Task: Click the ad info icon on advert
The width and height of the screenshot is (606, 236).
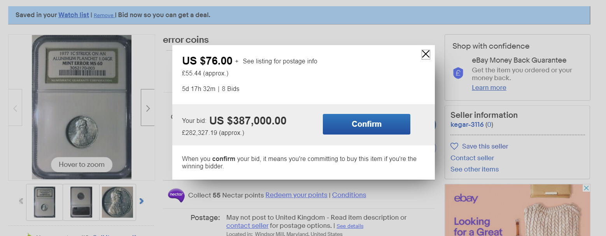Action: pos(586,188)
